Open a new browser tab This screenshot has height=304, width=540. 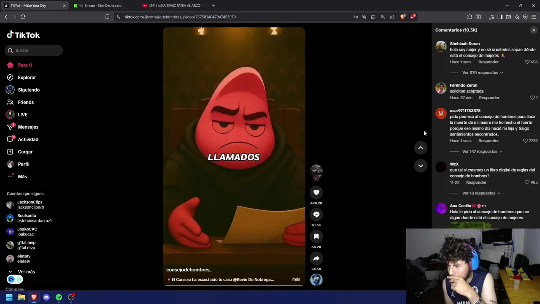pos(213,5)
